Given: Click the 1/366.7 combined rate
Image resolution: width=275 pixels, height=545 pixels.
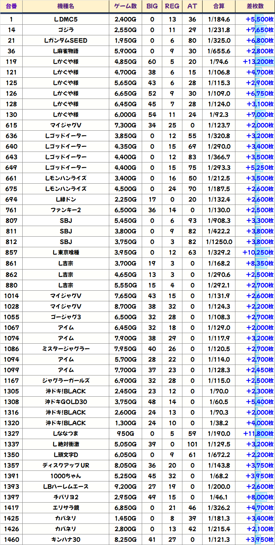Looking at the screenshot, I should (x=219, y=157).
